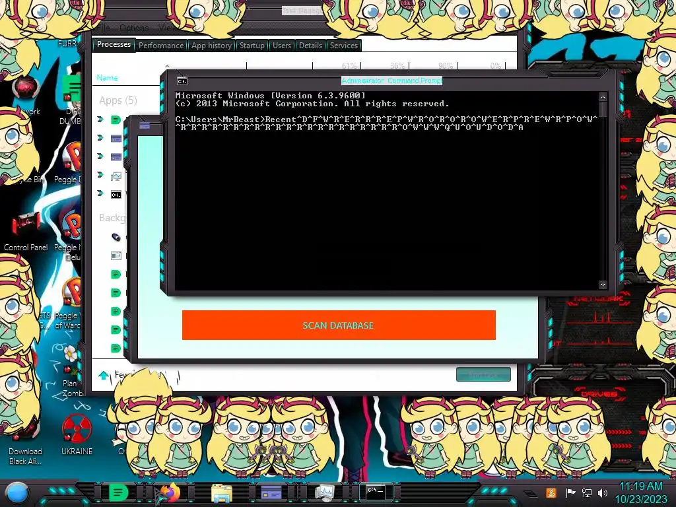This screenshot has width=676, height=507.
Task: Click the Command Prompt title bar icon
Action: pos(182,81)
